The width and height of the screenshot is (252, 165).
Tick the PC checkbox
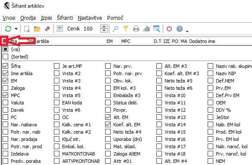tap(6, 117)
